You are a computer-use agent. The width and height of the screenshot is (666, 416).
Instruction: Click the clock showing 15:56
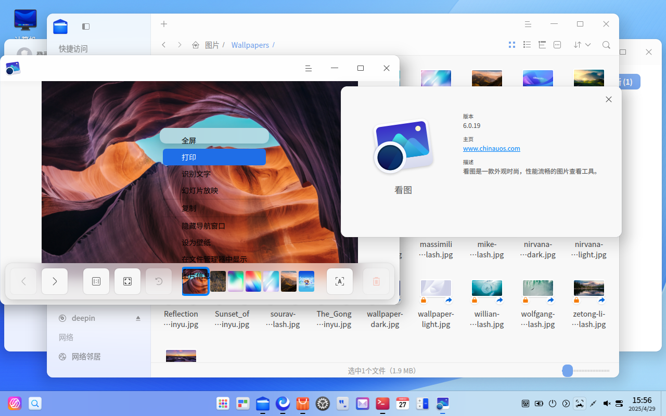click(x=642, y=400)
